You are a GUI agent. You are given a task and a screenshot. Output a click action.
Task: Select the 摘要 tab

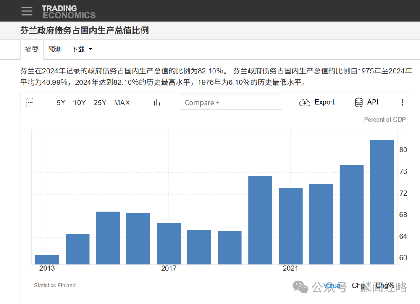31,49
